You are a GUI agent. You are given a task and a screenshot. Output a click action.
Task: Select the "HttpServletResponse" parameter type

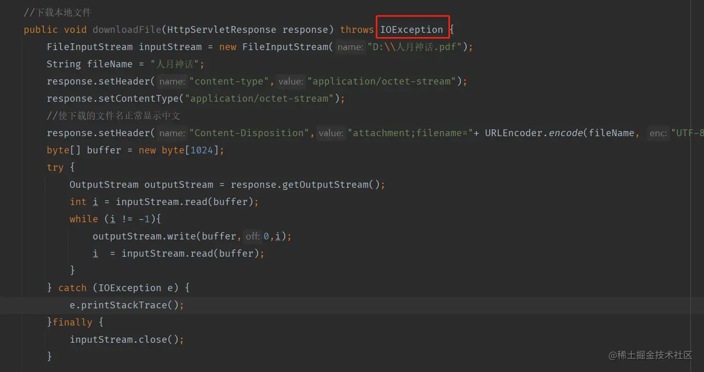(x=222, y=30)
